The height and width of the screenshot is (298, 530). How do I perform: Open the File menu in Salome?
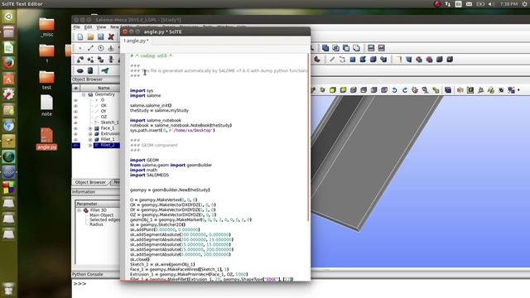coord(77,27)
